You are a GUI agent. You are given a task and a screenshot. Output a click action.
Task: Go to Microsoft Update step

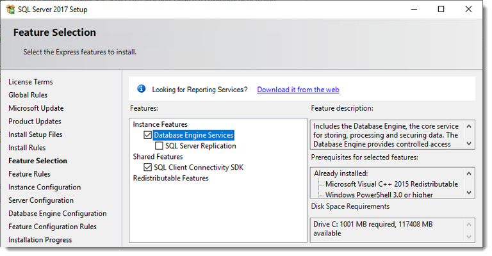(x=36, y=108)
